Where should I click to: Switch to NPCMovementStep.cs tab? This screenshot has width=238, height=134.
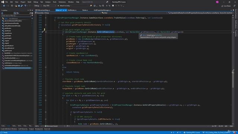click(42, 10)
